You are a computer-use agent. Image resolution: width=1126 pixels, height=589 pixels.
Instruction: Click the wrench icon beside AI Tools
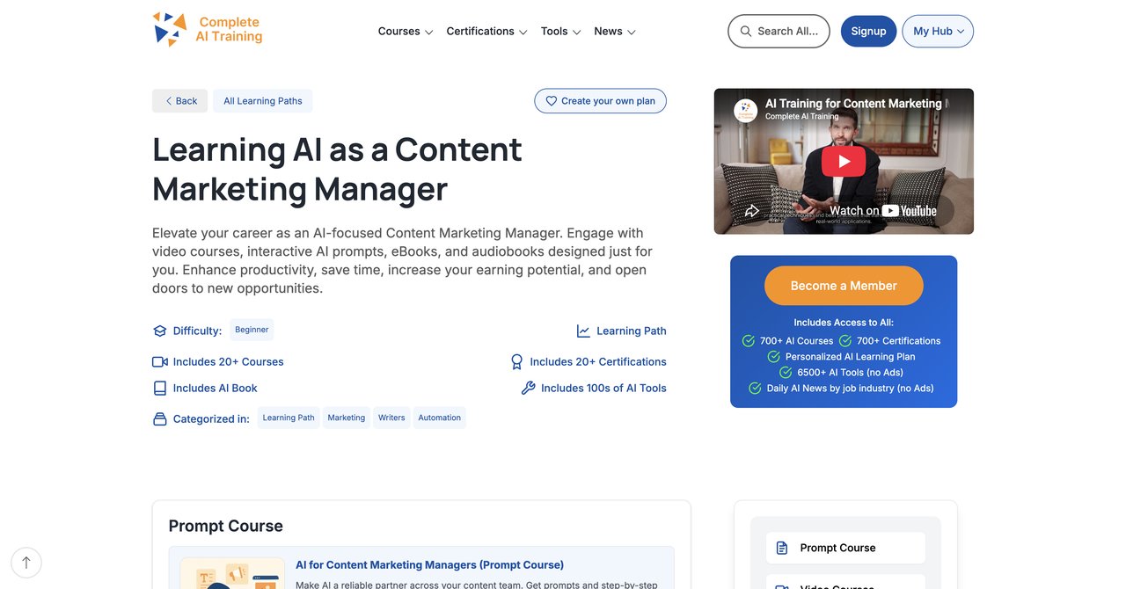pos(528,388)
